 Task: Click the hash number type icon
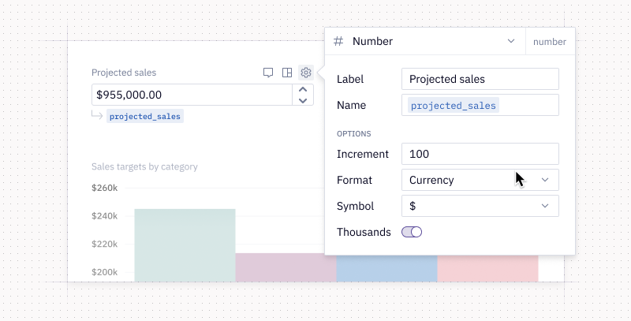pos(338,41)
